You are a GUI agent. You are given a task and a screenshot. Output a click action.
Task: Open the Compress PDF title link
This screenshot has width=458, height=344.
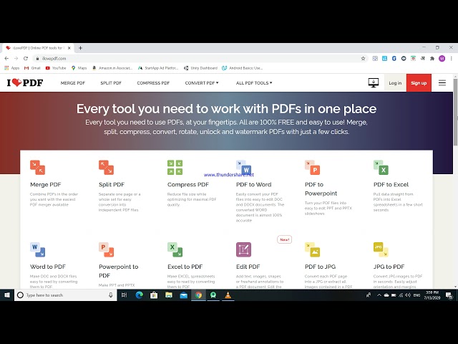pyautogui.click(x=188, y=185)
